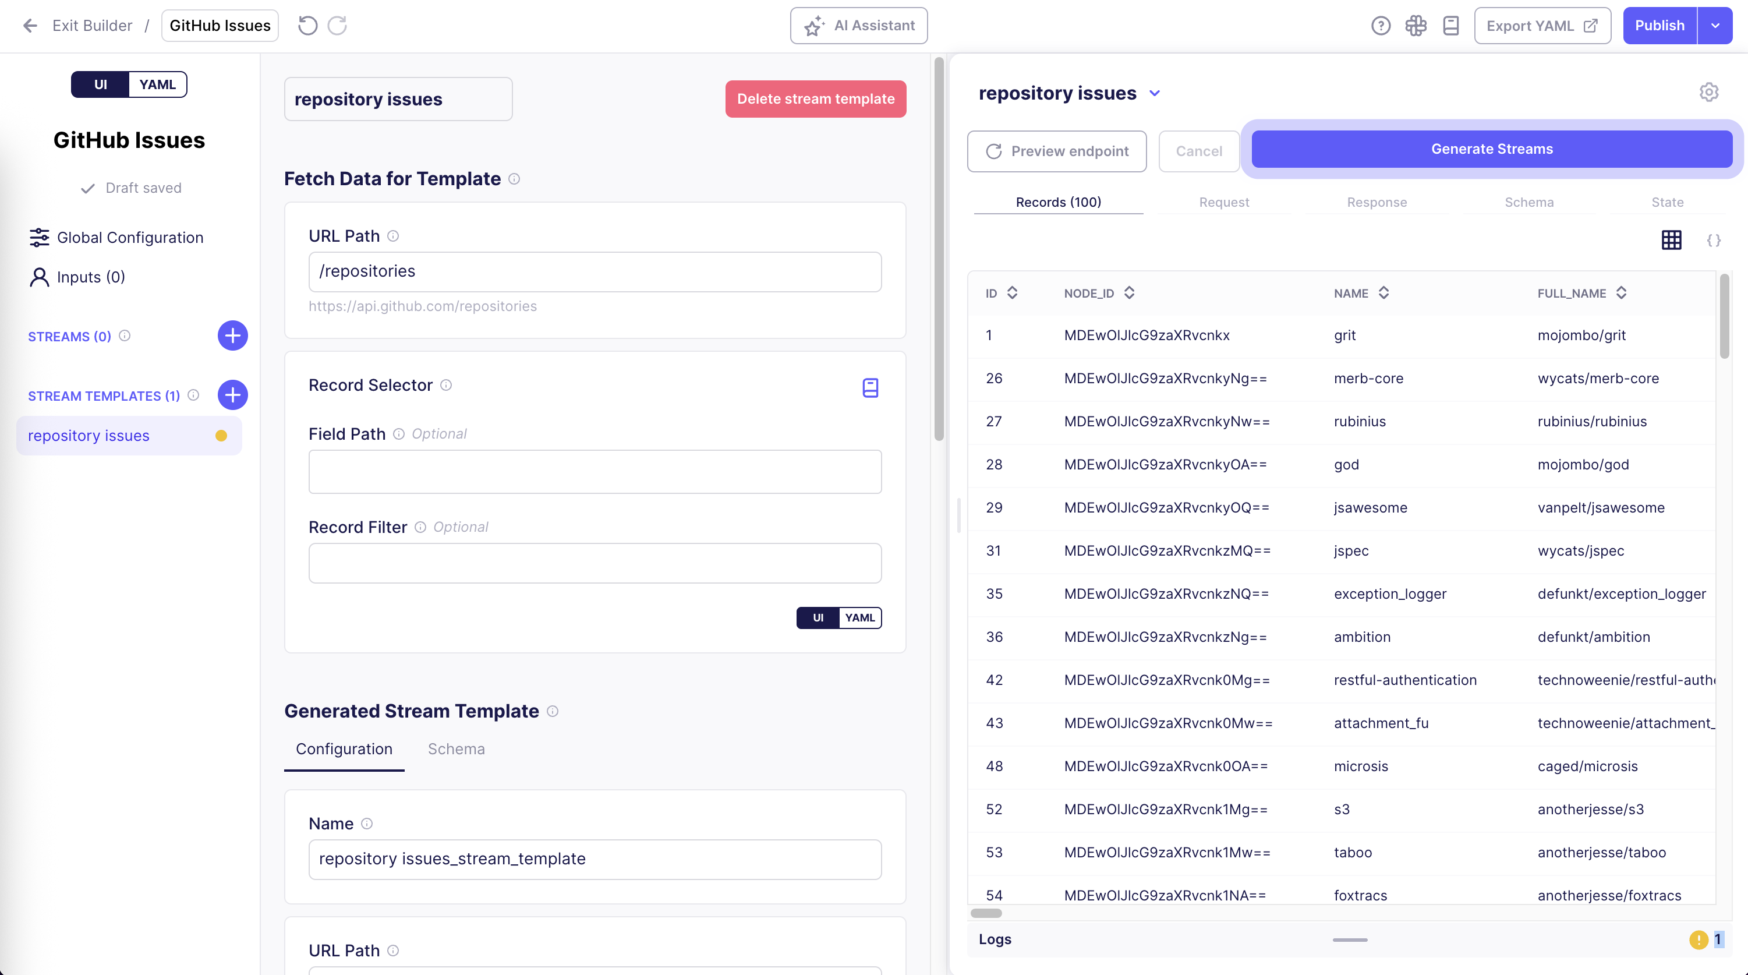Image resolution: width=1748 pixels, height=975 pixels.
Task: Open the help question mark icon
Action: pyautogui.click(x=1381, y=25)
